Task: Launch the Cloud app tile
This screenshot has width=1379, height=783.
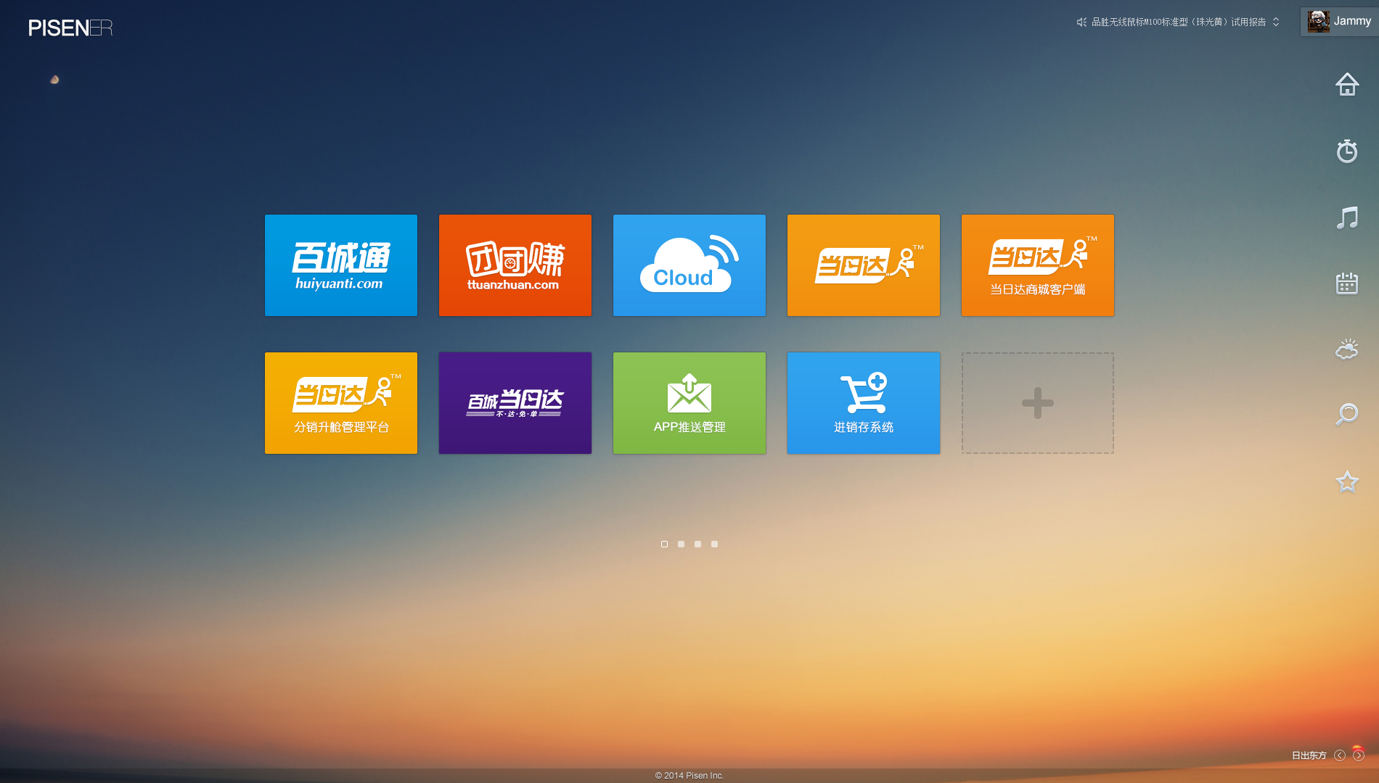Action: (x=689, y=265)
